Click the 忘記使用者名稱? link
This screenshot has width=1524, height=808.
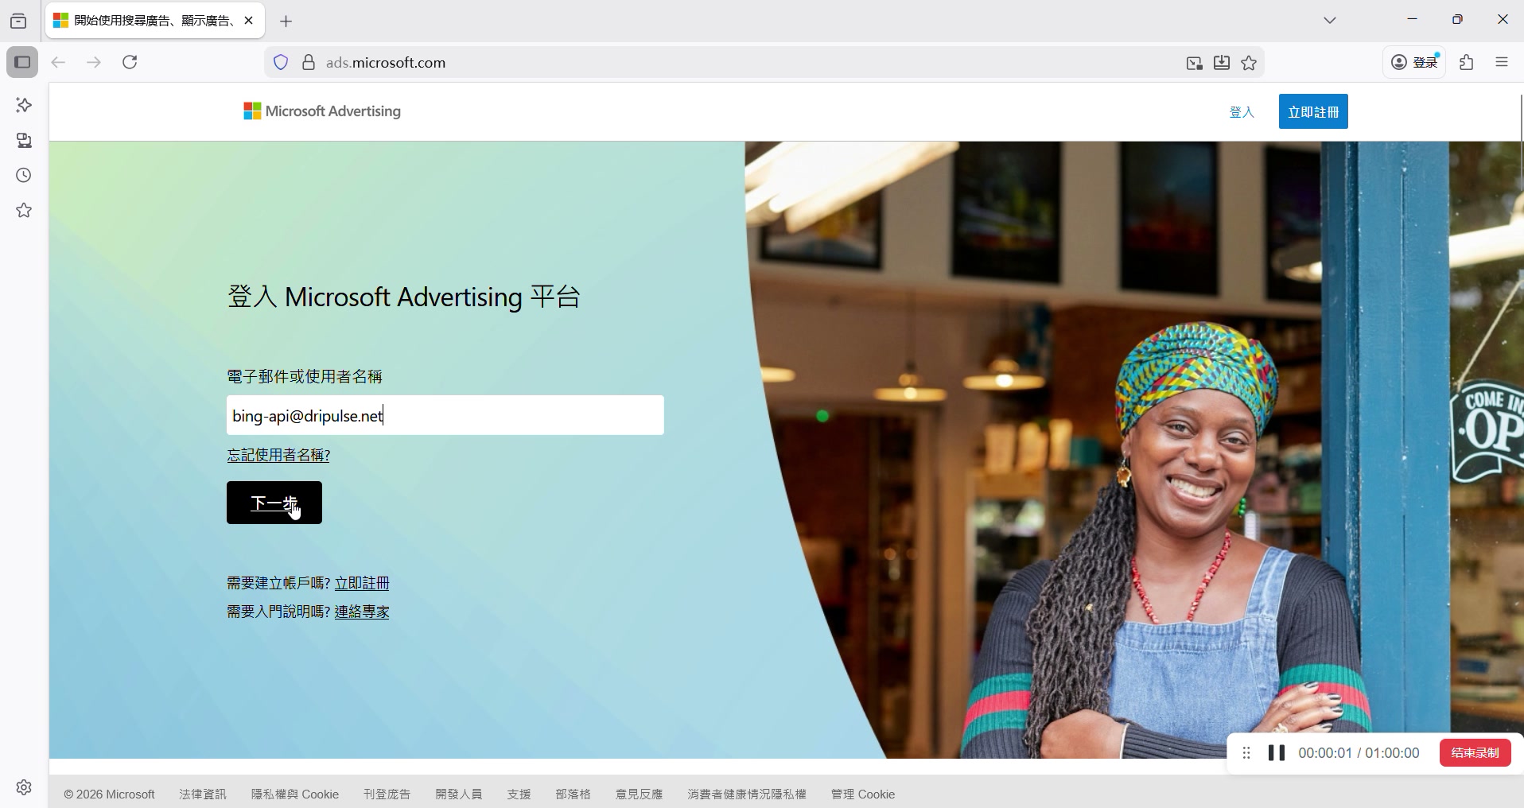click(x=278, y=455)
